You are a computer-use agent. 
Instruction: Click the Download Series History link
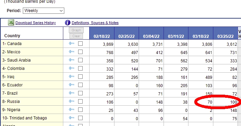coord(36,23)
